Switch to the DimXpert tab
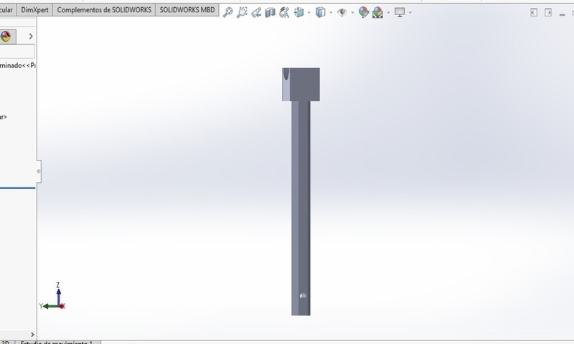574x344 pixels. (34, 10)
